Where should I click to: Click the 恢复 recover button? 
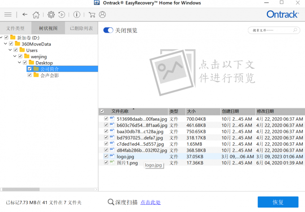(278, 202)
